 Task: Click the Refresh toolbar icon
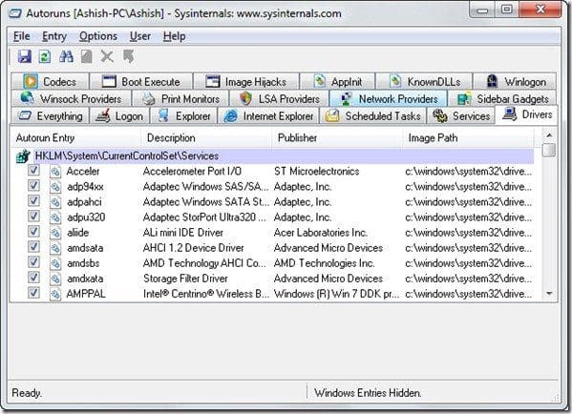coord(45,56)
